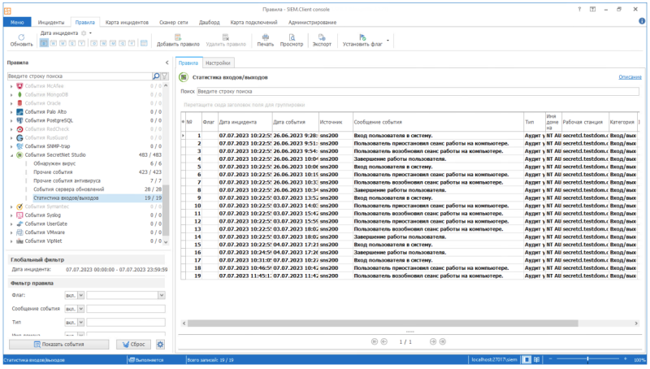Screen dimensions: 650x369
Task: Click the Печать printer icon
Action: coord(266,37)
